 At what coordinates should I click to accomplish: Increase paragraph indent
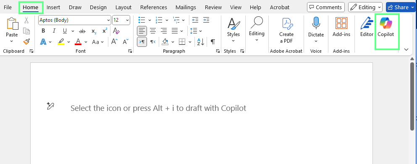pos(206,20)
